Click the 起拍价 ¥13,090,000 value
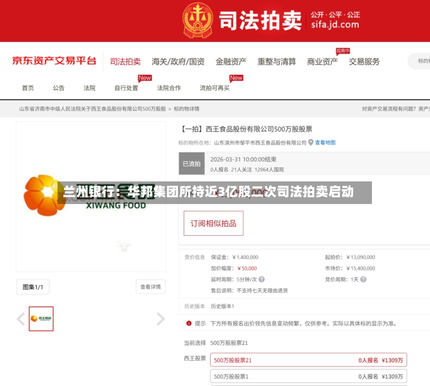Image resolution: width=430 pixels, height=386 pixels. [x=361, y=257]
